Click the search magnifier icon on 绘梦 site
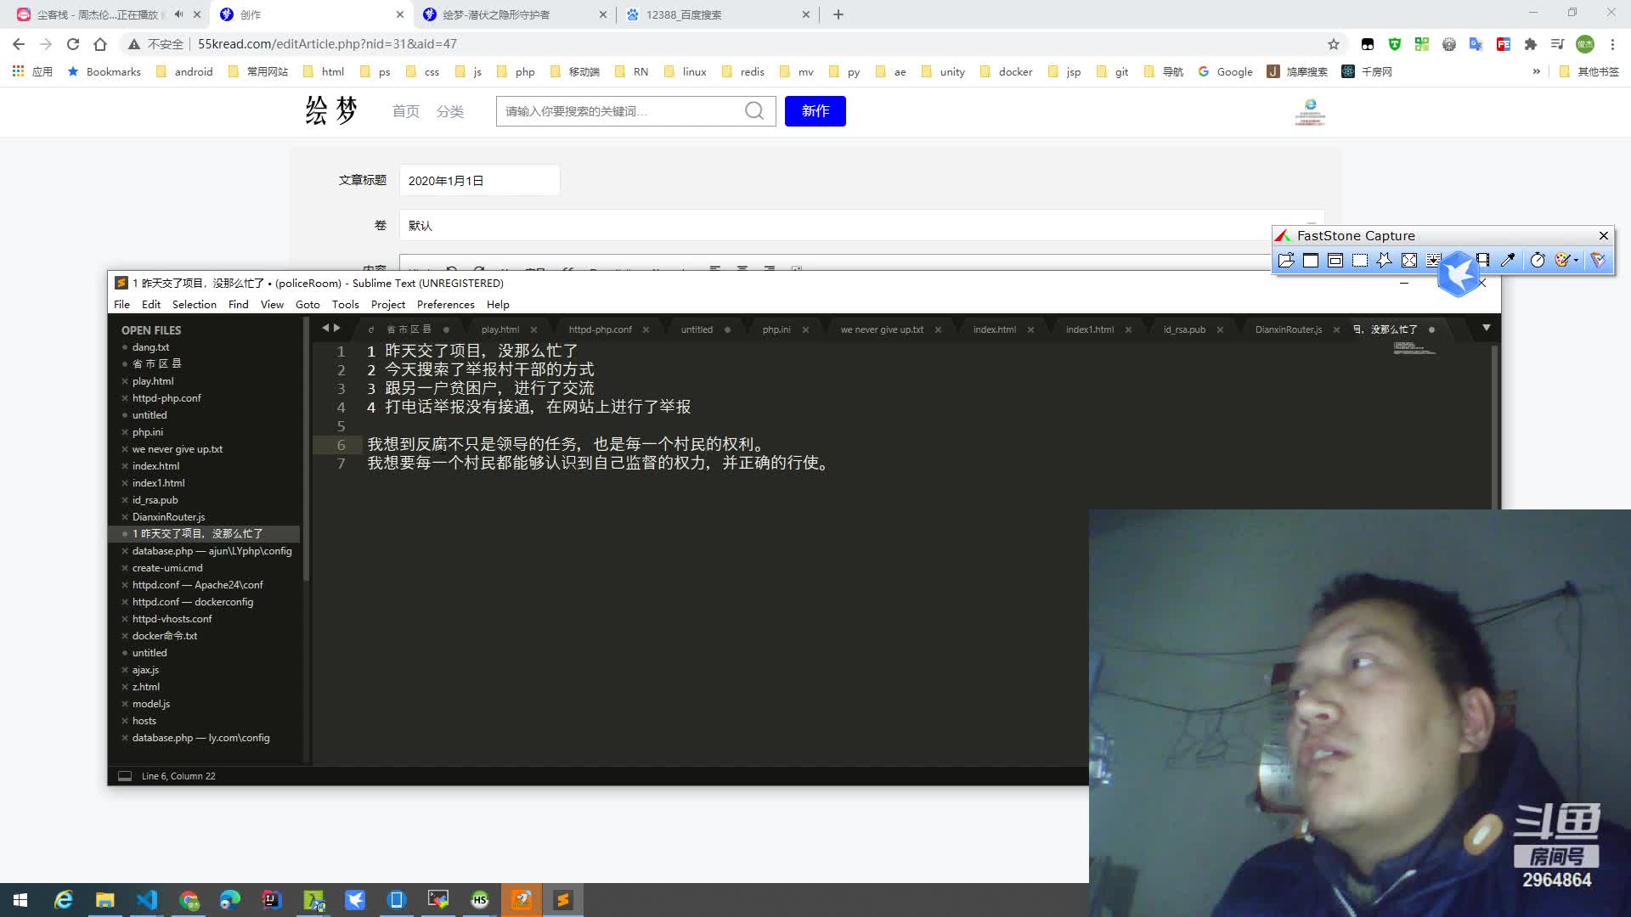The height and width of the screenshot is (917, 1631). (x=754, y=110)
